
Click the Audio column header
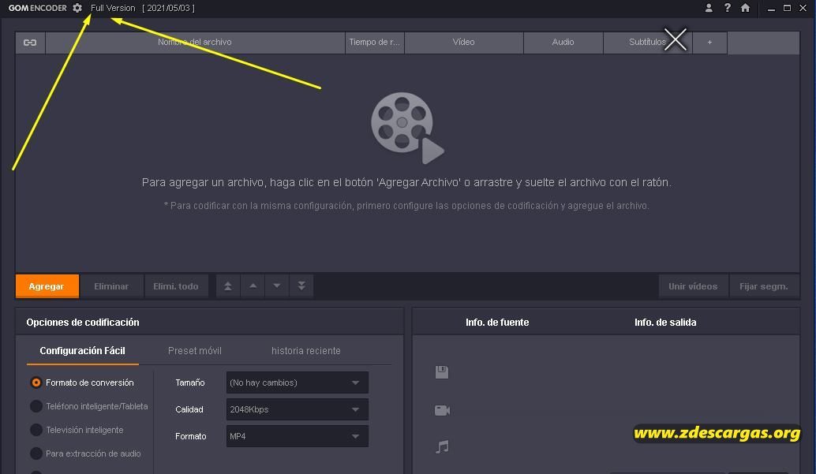point(563,42)
